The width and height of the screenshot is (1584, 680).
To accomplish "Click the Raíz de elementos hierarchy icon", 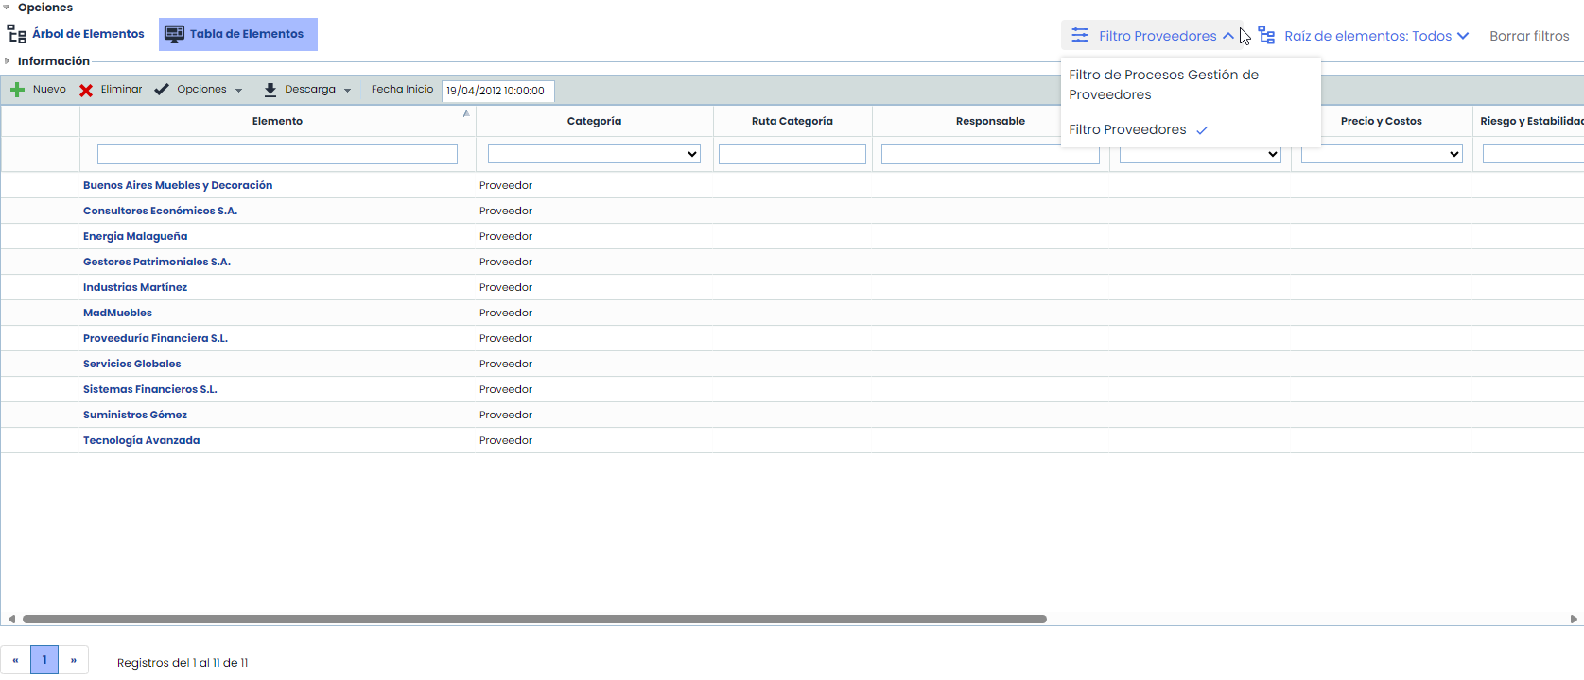I will [1266, 36].
